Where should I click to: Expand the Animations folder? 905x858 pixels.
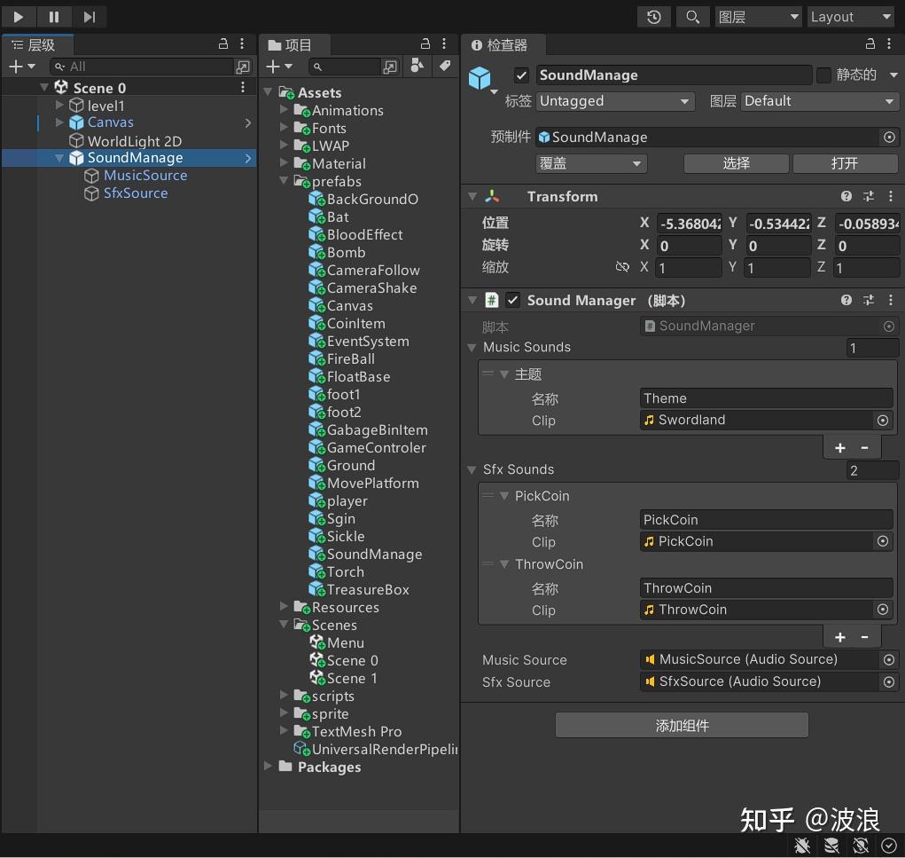point(284,109)
